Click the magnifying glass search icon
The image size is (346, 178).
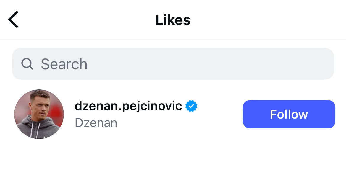[27, 64]
